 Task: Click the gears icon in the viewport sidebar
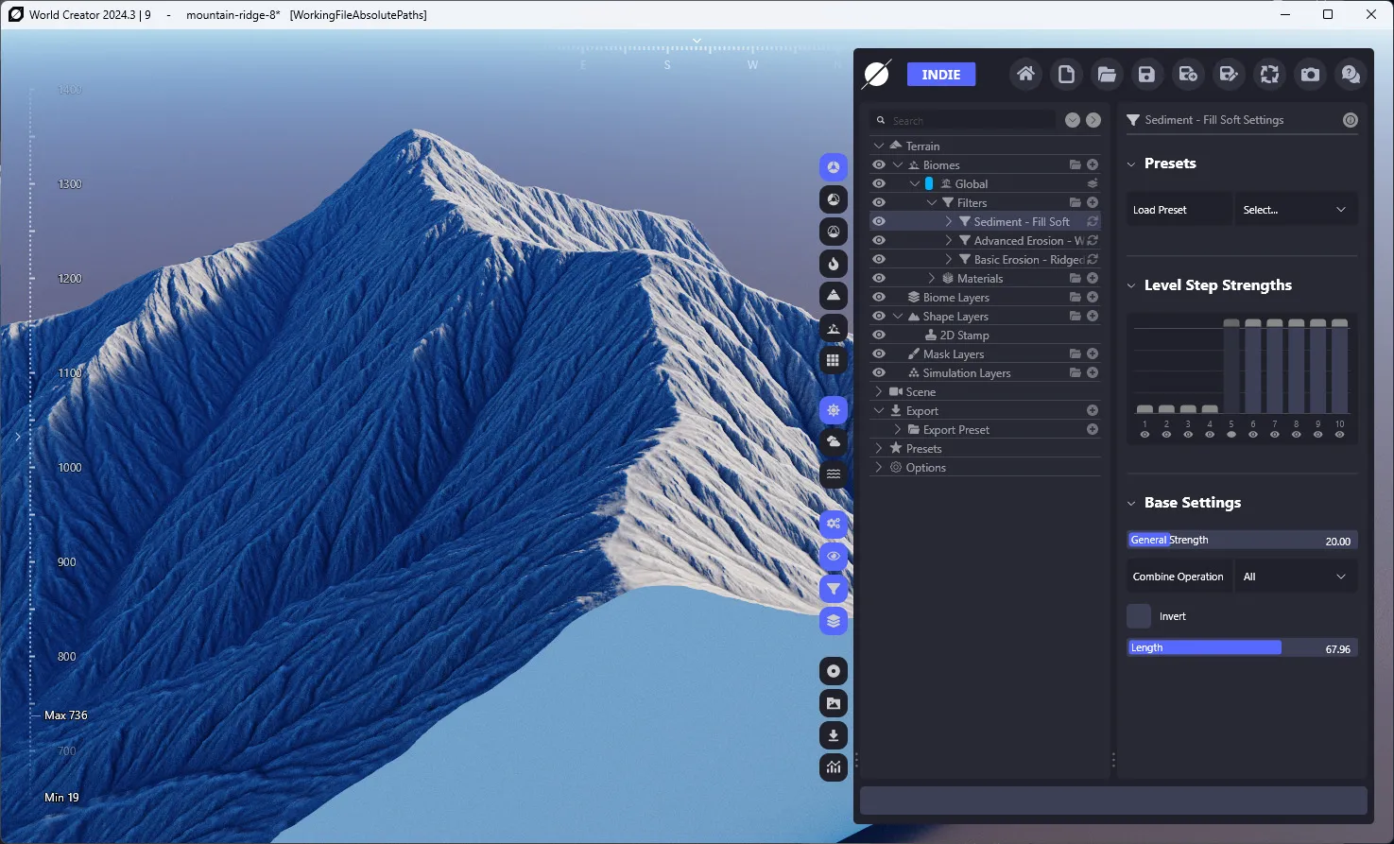[834, 524]
